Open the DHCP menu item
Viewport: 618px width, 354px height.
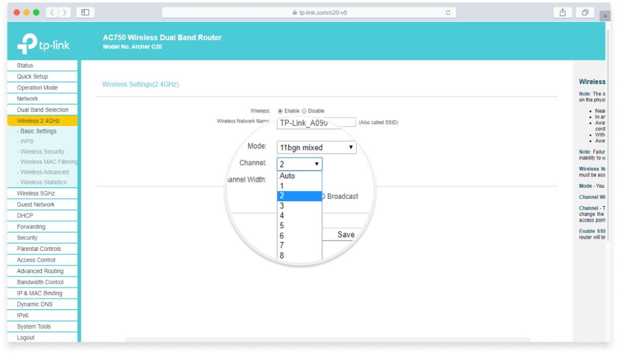(42, 216)
